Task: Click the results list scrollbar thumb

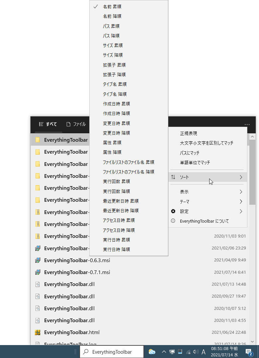Action: click(252, 173)
